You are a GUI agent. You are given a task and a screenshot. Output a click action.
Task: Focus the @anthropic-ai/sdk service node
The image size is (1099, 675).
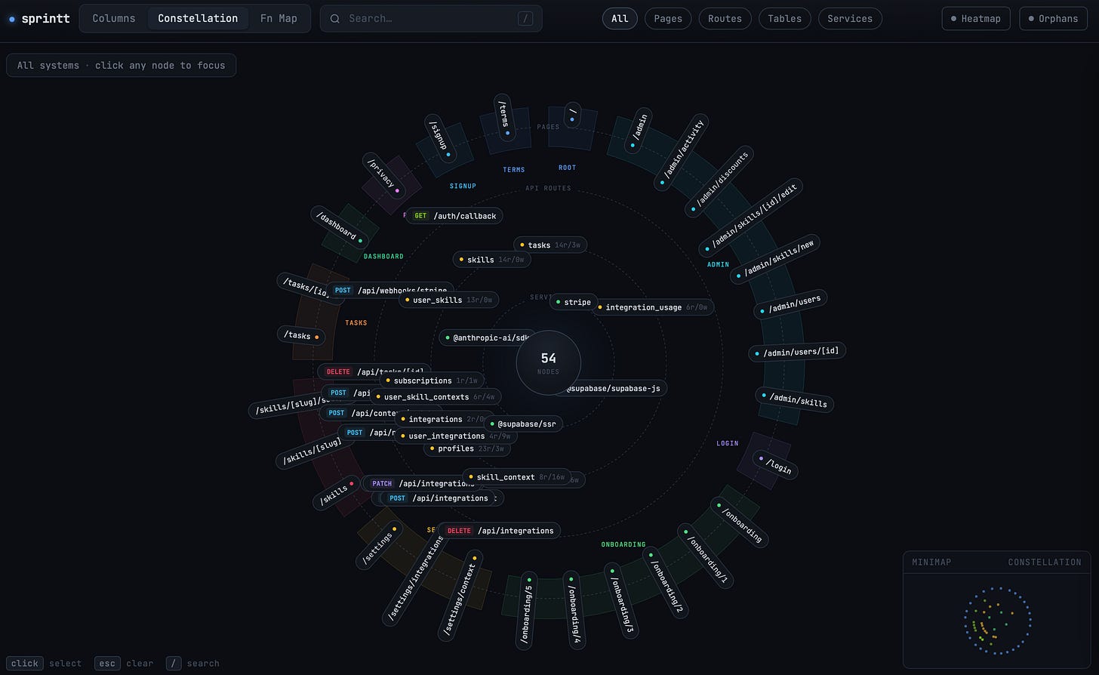[x=488, y=337]
